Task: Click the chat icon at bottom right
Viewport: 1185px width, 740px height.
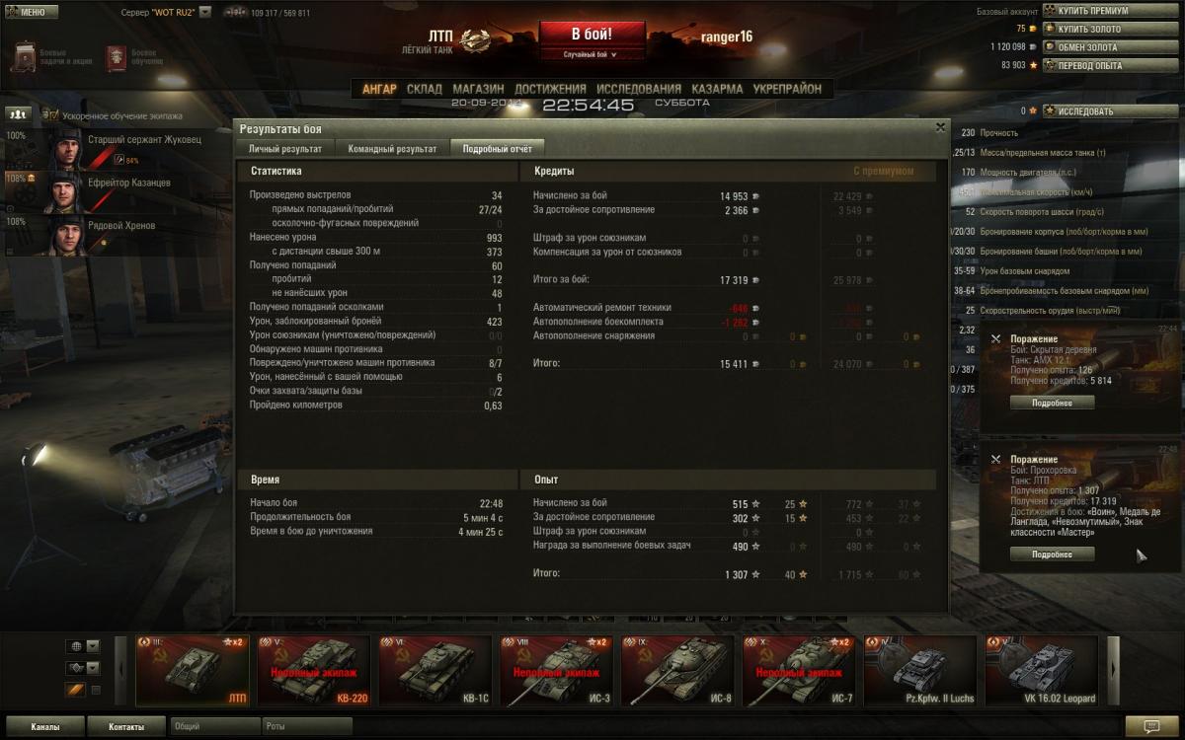Action: click(1145, 726)
